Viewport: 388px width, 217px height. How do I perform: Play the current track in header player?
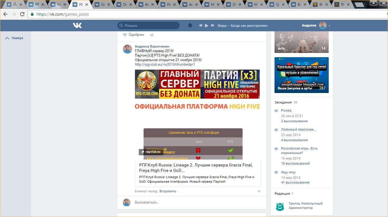coord(206,26)
